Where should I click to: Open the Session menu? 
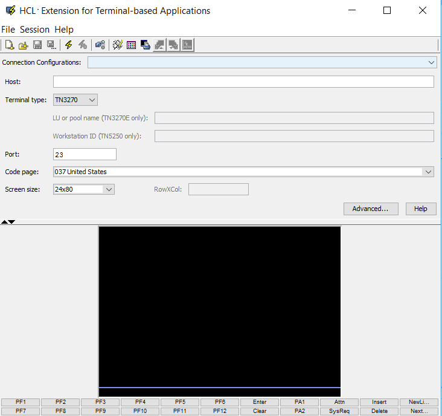click(x=34, y=30)
